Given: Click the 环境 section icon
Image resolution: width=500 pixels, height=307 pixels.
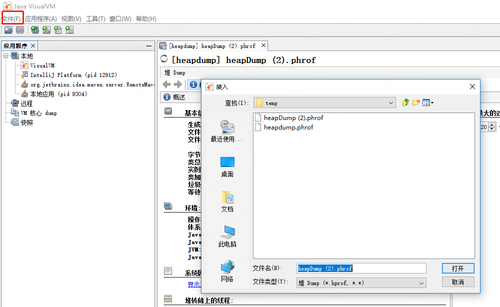Looking at the screenshot, I should 168,206.
